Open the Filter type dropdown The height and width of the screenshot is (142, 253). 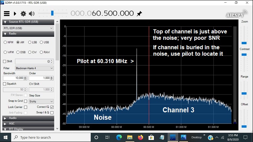coord(34,68)
